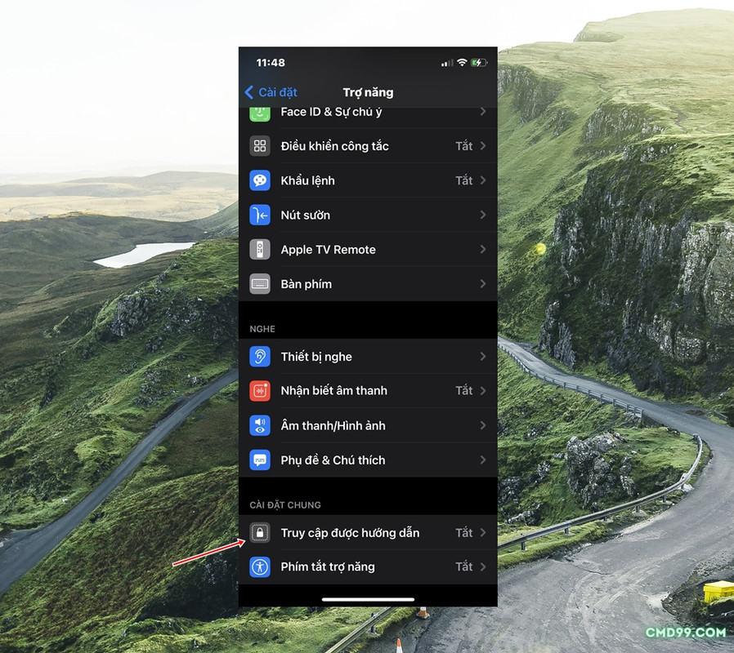
Task: Expand chevron on Điều khiển công tắc row
Action: tap(483, 146)
